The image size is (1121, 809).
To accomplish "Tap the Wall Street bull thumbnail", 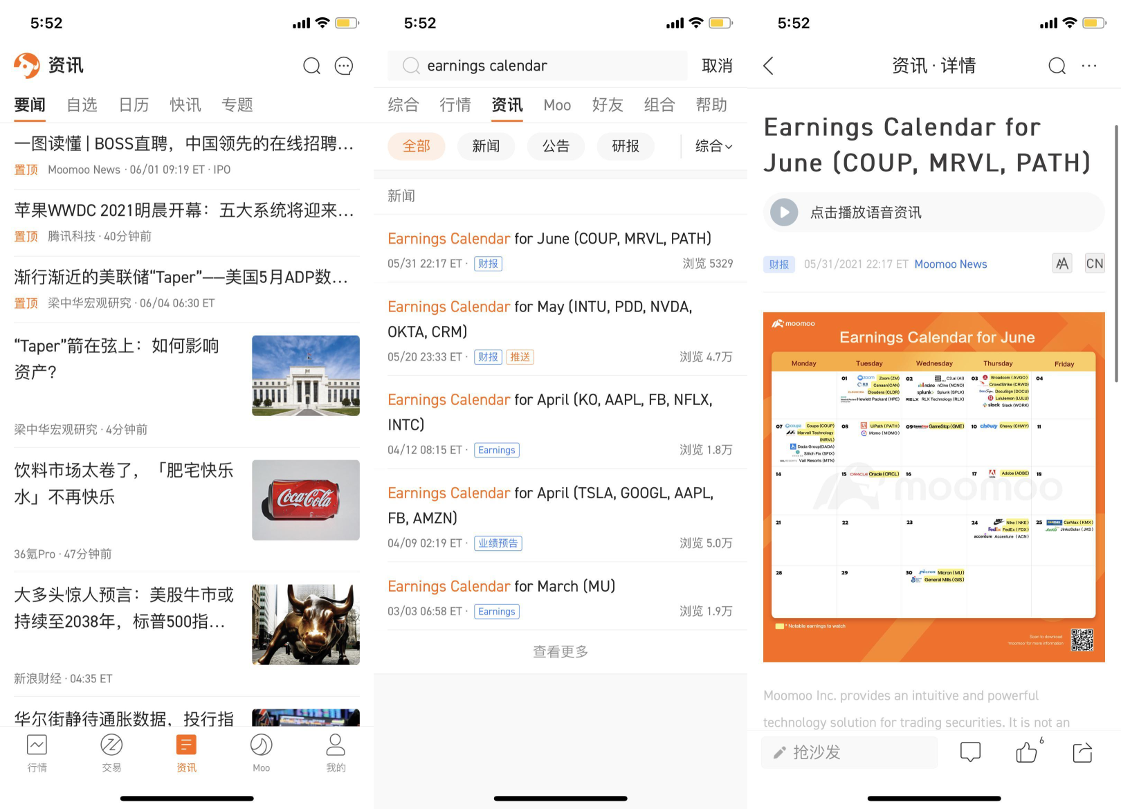I will point(306,625).
